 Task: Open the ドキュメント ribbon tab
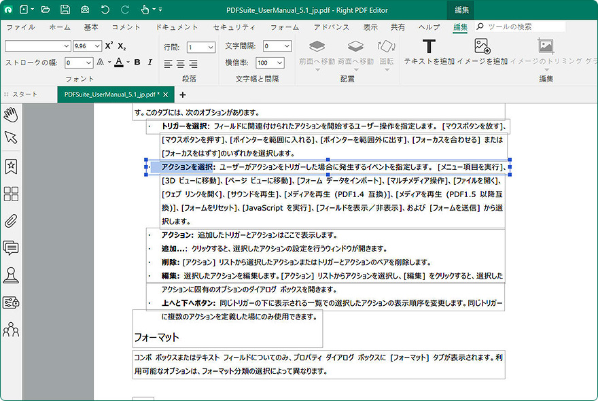(177, 27)
